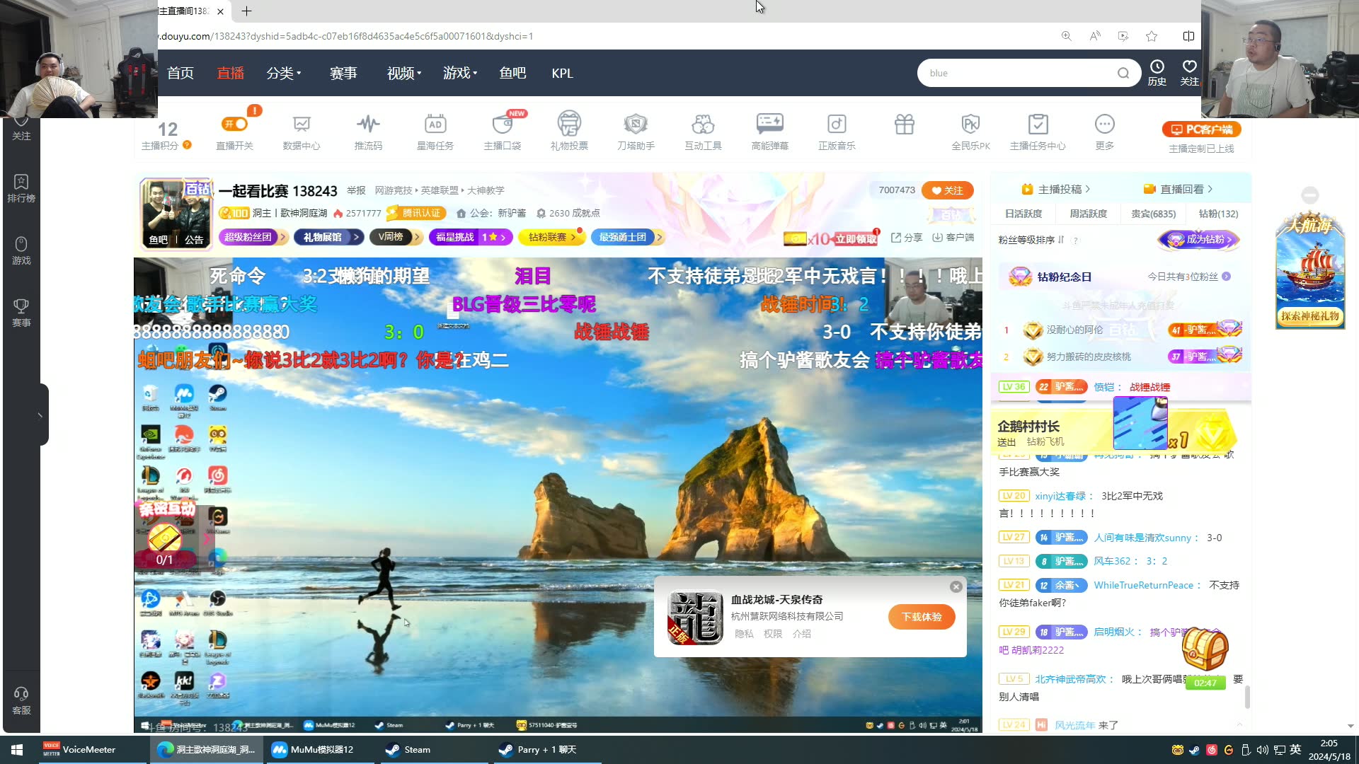Viewport: 1359px width, 764px height.
Task: Open 赛事 trophy in left sidebar
Action: (x=21, y=312)
